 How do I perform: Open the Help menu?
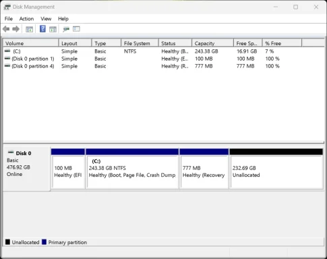point(63,19)
